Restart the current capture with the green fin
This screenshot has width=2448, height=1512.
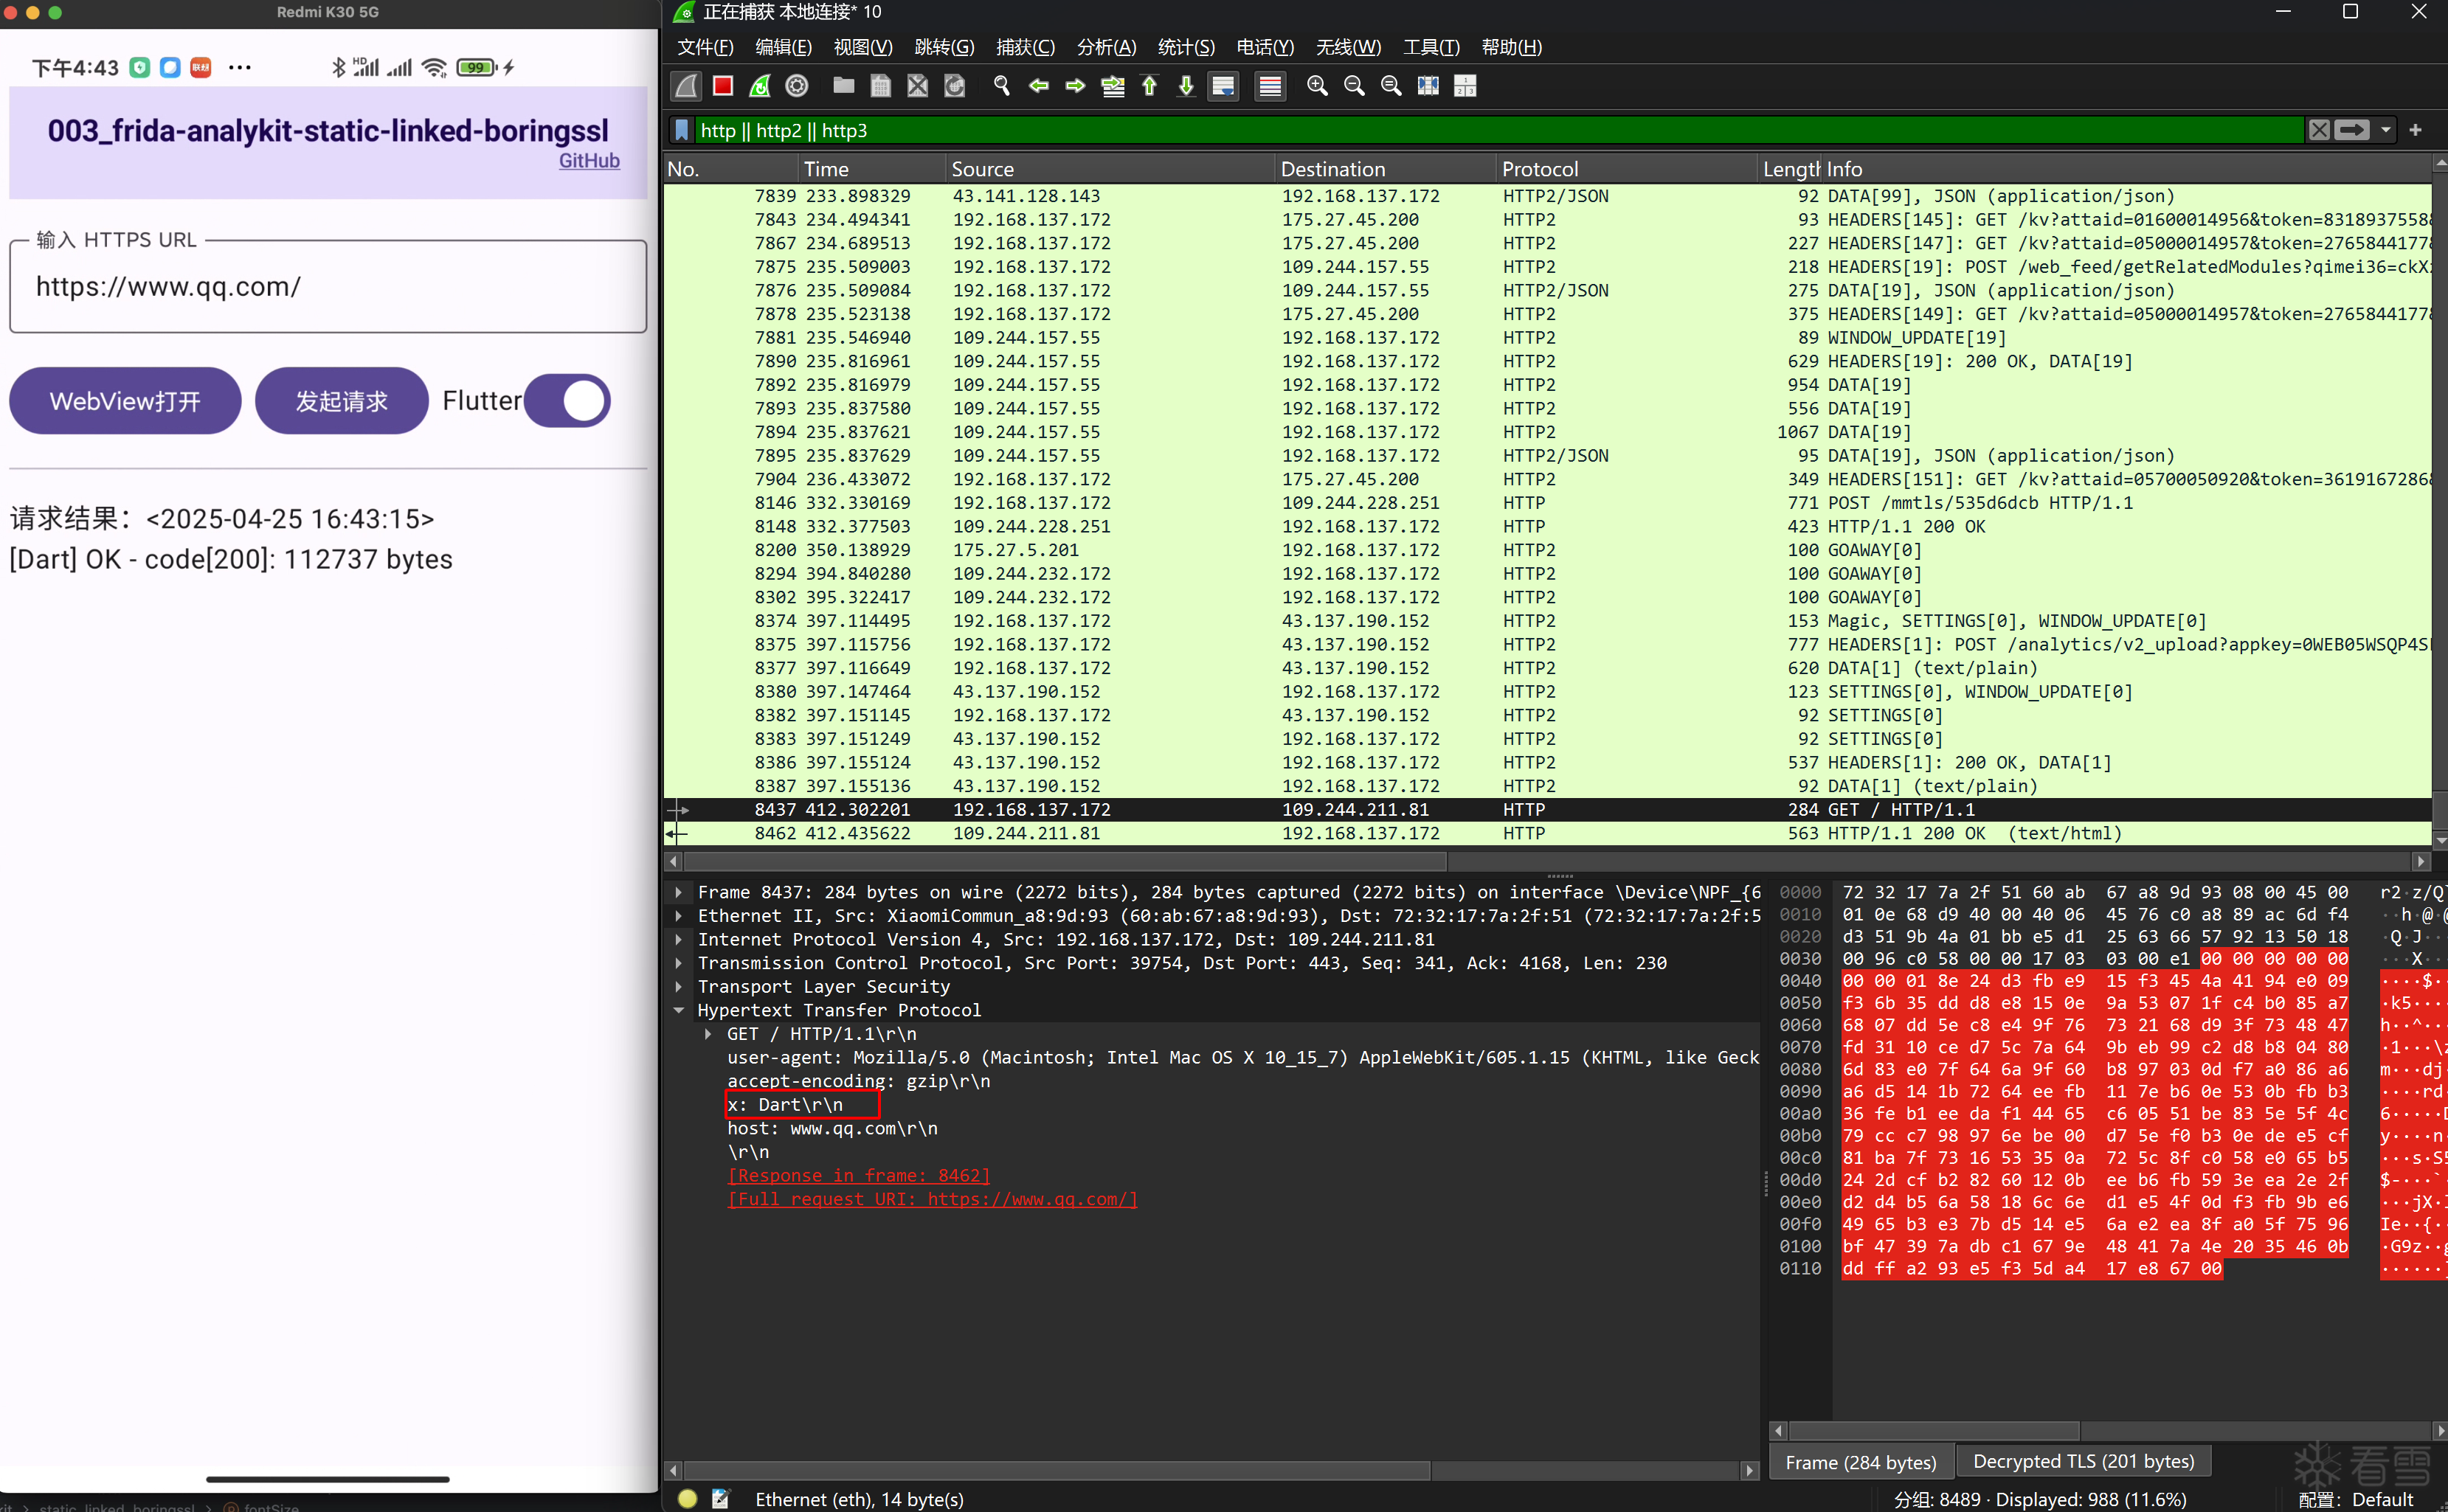(x=760, y=86)
